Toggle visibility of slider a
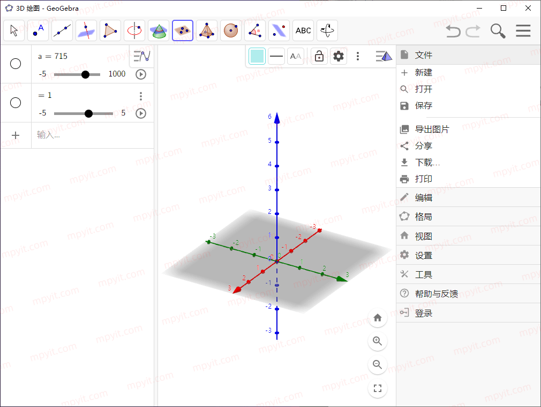This screenshot has height=407, width=541. point(16,64)
